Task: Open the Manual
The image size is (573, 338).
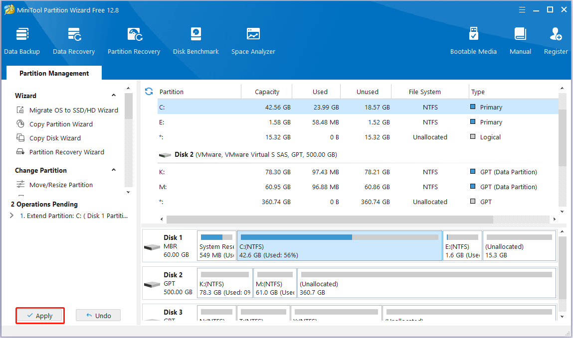Action: pyautogui.click(x=520, y=41)
